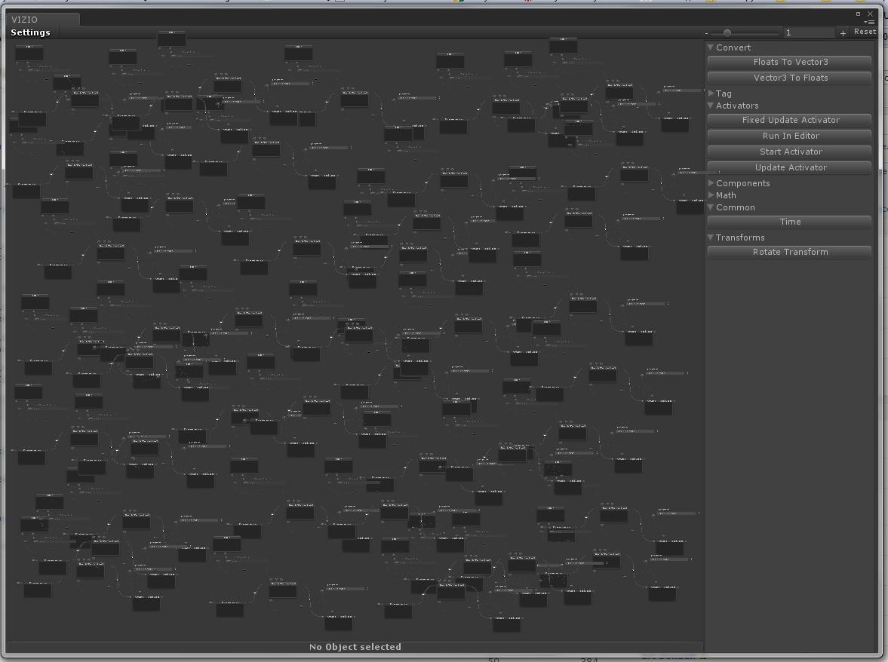Add a Floats To Vector3 node
This screenshot has height=662, width=888.
790,62
